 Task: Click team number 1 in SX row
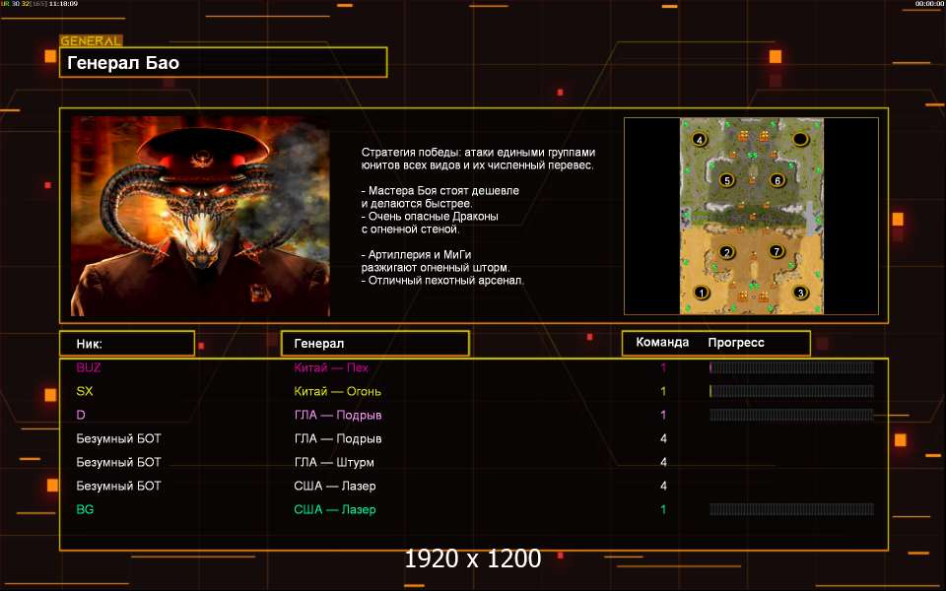coord(663,391)
